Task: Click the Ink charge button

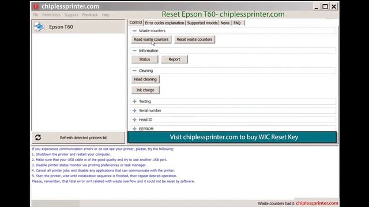Action: tap(145, 90)
